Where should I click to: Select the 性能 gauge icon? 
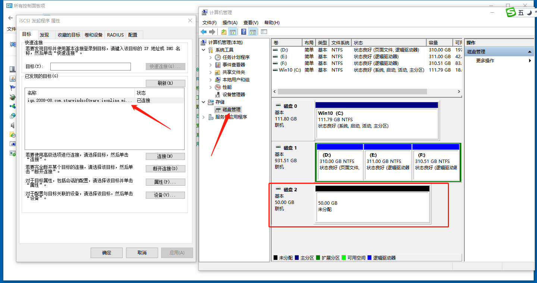pyautogui.click(x=218, y=87)
